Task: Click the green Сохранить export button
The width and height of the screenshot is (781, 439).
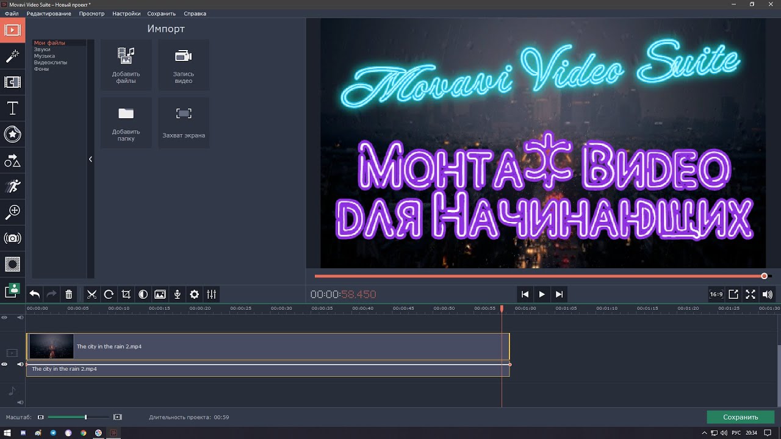Action: coord(741,417)
